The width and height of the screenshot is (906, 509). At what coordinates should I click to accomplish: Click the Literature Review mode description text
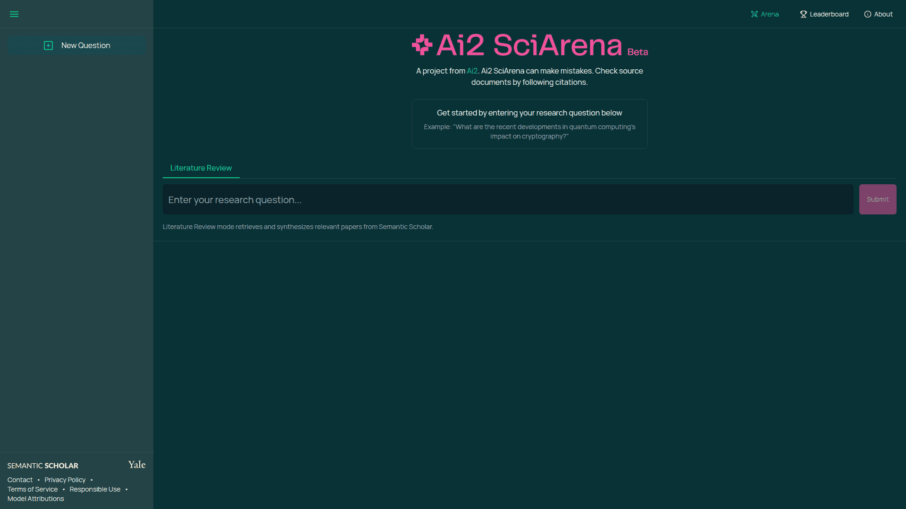[x=298, y=227]
